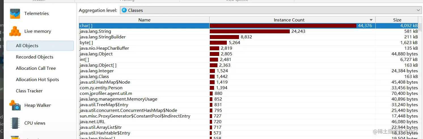Image resolution: width=423 pixels, height=139 pixels.
Task: Select the java.lang.StringBuilder row
Action: [x=249, y=37]
